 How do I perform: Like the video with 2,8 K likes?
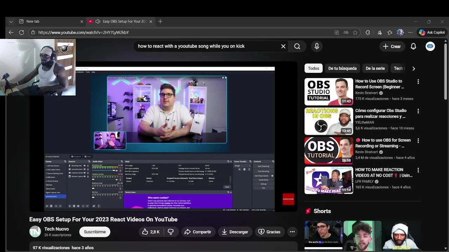pyautogui.click(x=151, y=232)
